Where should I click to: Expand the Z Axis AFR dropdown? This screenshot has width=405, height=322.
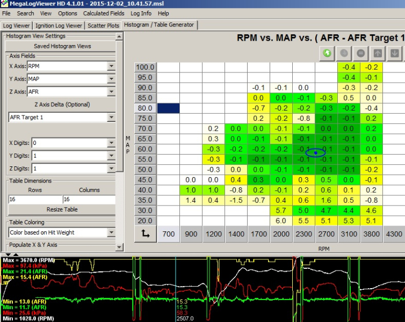click(111, 92)
